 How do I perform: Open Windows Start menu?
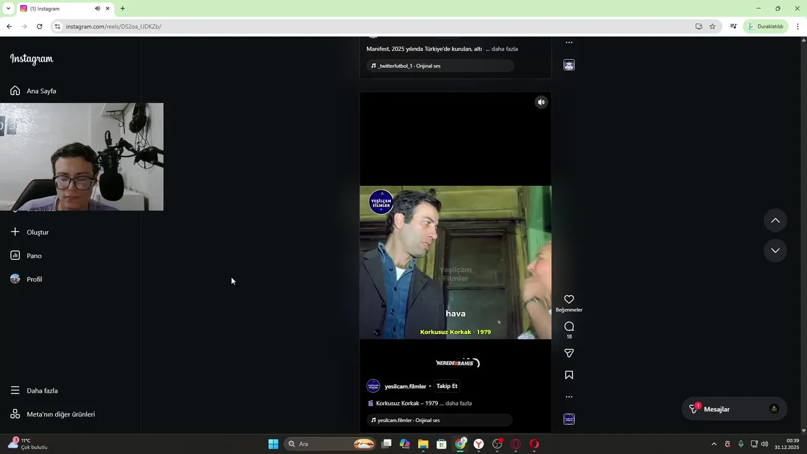273,444
